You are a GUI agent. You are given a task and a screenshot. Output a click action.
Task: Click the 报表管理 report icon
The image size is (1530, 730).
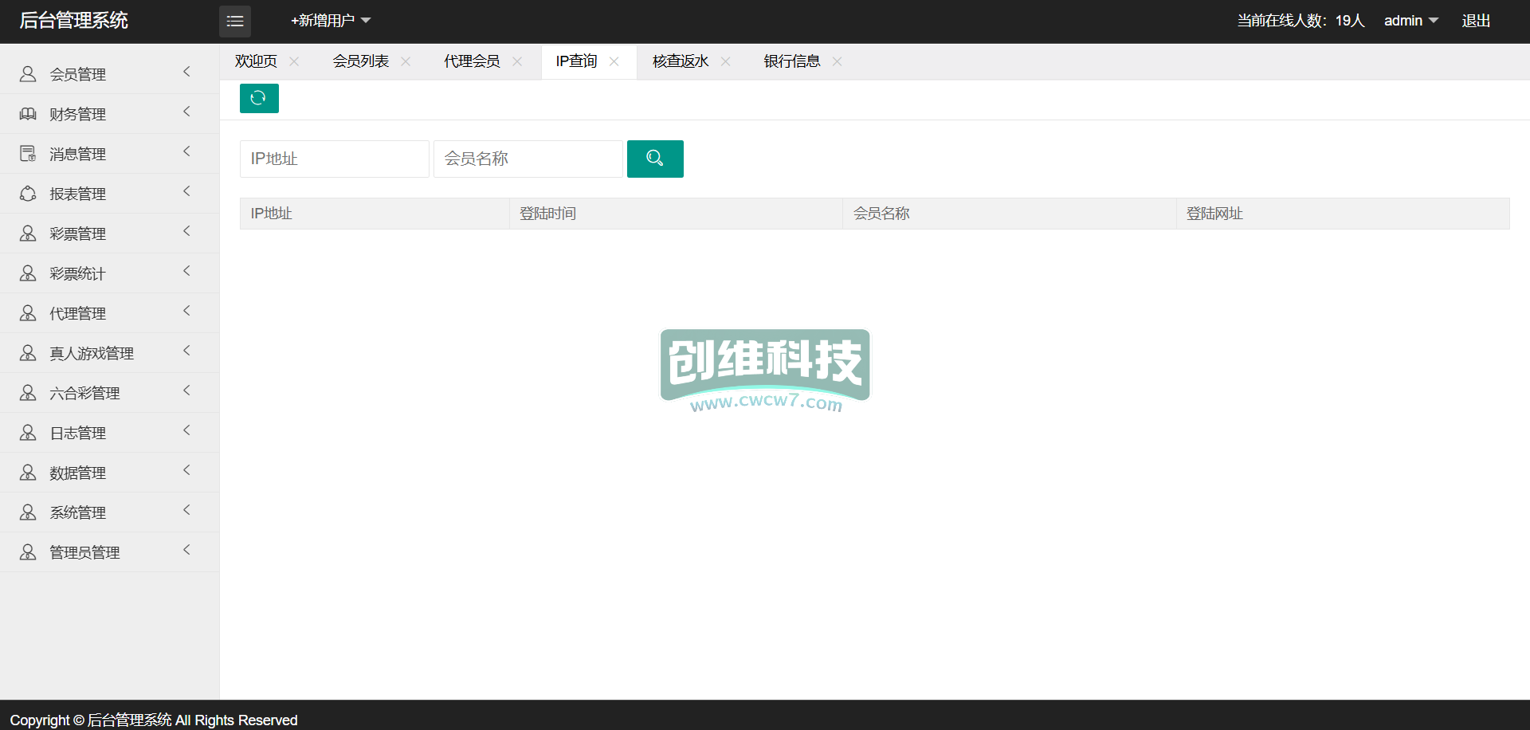28,194
